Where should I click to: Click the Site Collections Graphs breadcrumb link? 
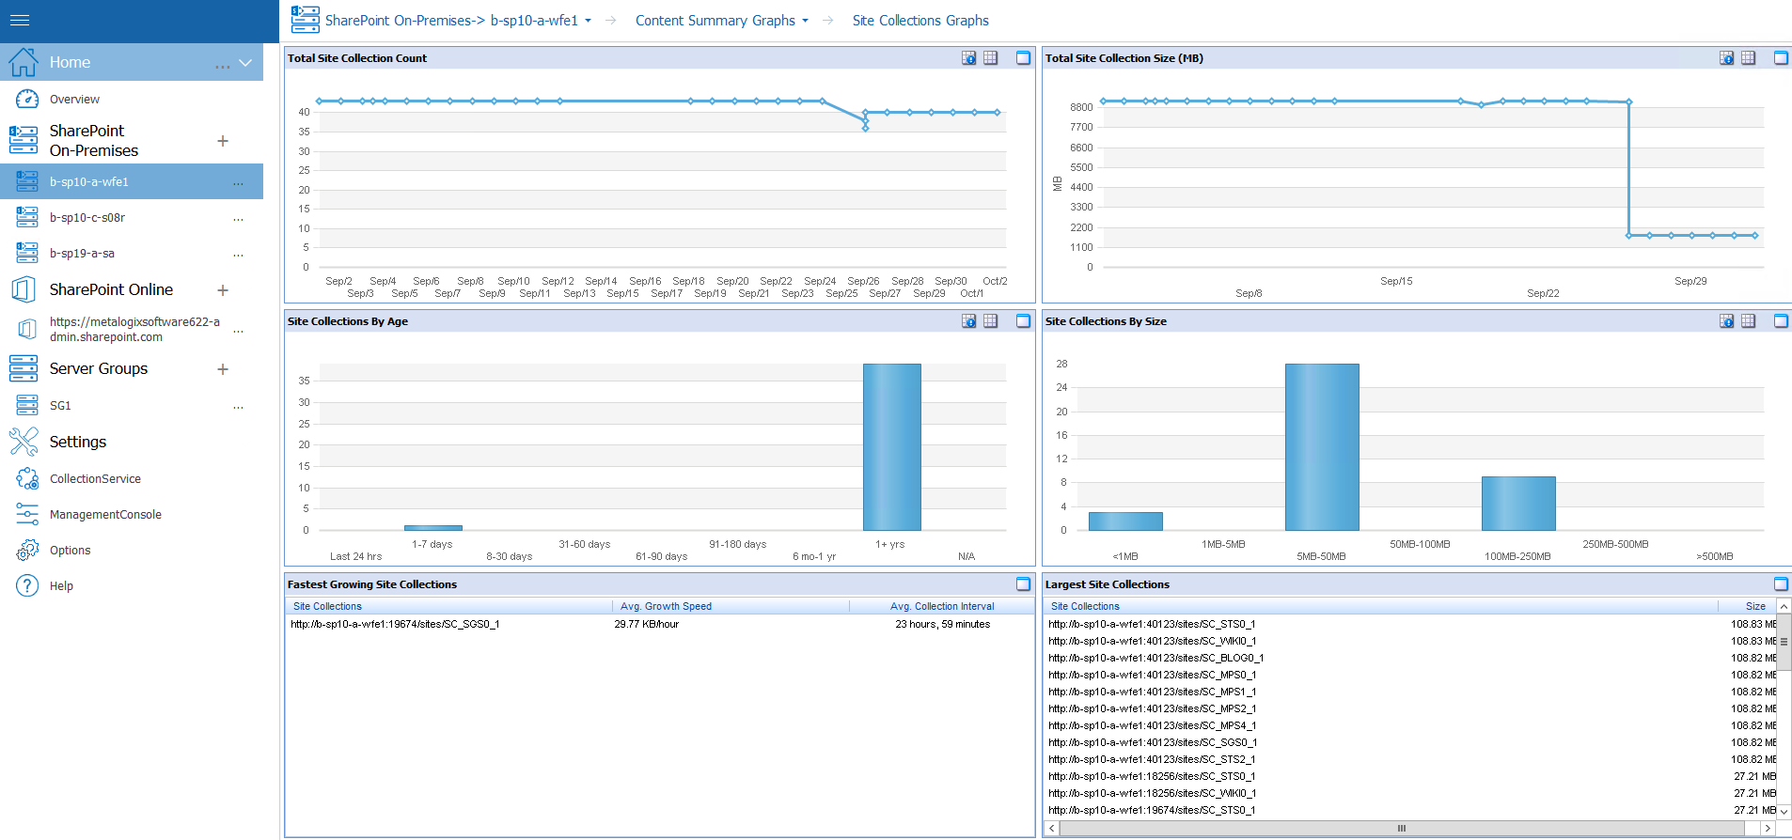(x=920, y=21)
